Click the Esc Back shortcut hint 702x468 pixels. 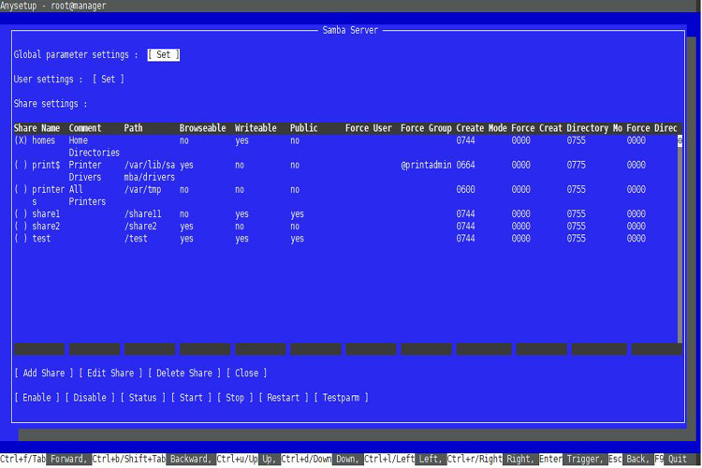point(629,459)
